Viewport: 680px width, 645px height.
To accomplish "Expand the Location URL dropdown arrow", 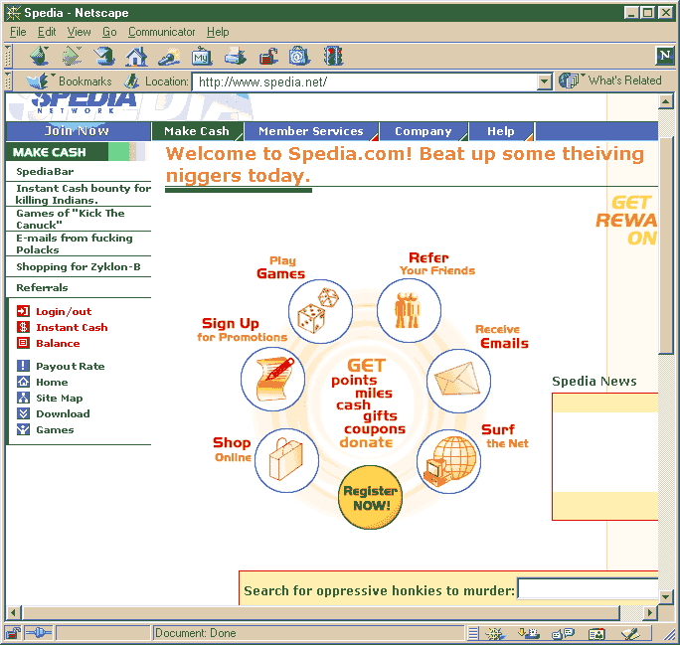I will tap(544, 81).
